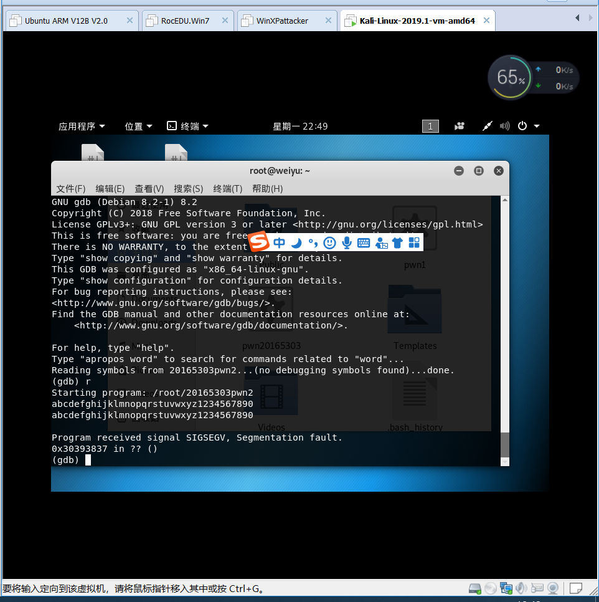Viewport: 599px width, 602px height.
Task: Minimize the root@weiyu terminal window
Action: 459,171
